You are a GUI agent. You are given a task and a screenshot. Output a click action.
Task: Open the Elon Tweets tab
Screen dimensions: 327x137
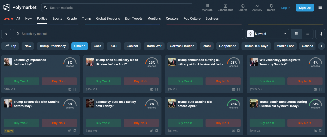tap(134, 18)
